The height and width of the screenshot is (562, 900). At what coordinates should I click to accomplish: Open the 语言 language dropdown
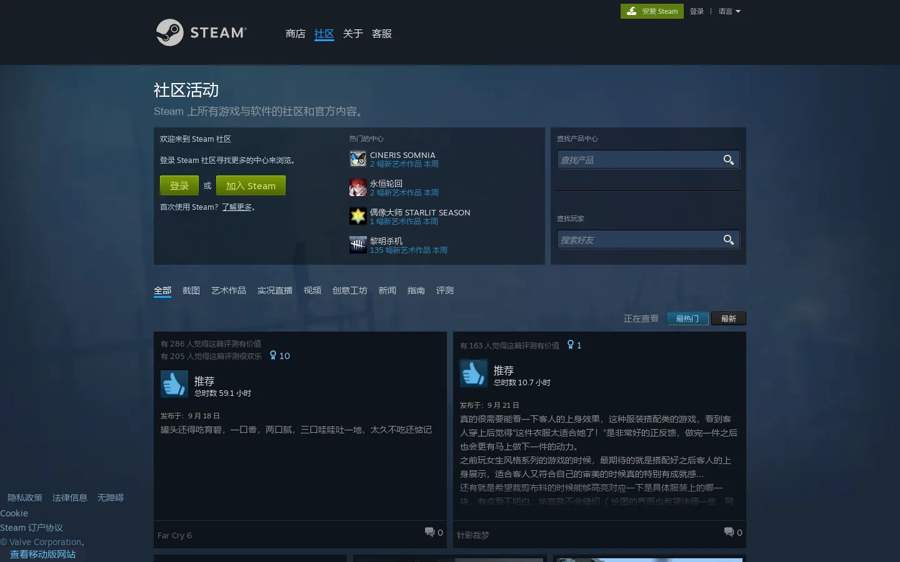pyautogui.click(x=729, y=11)
